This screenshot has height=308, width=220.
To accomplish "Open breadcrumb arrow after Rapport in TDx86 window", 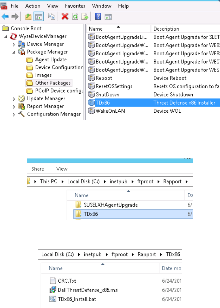I will pos(161,255).
